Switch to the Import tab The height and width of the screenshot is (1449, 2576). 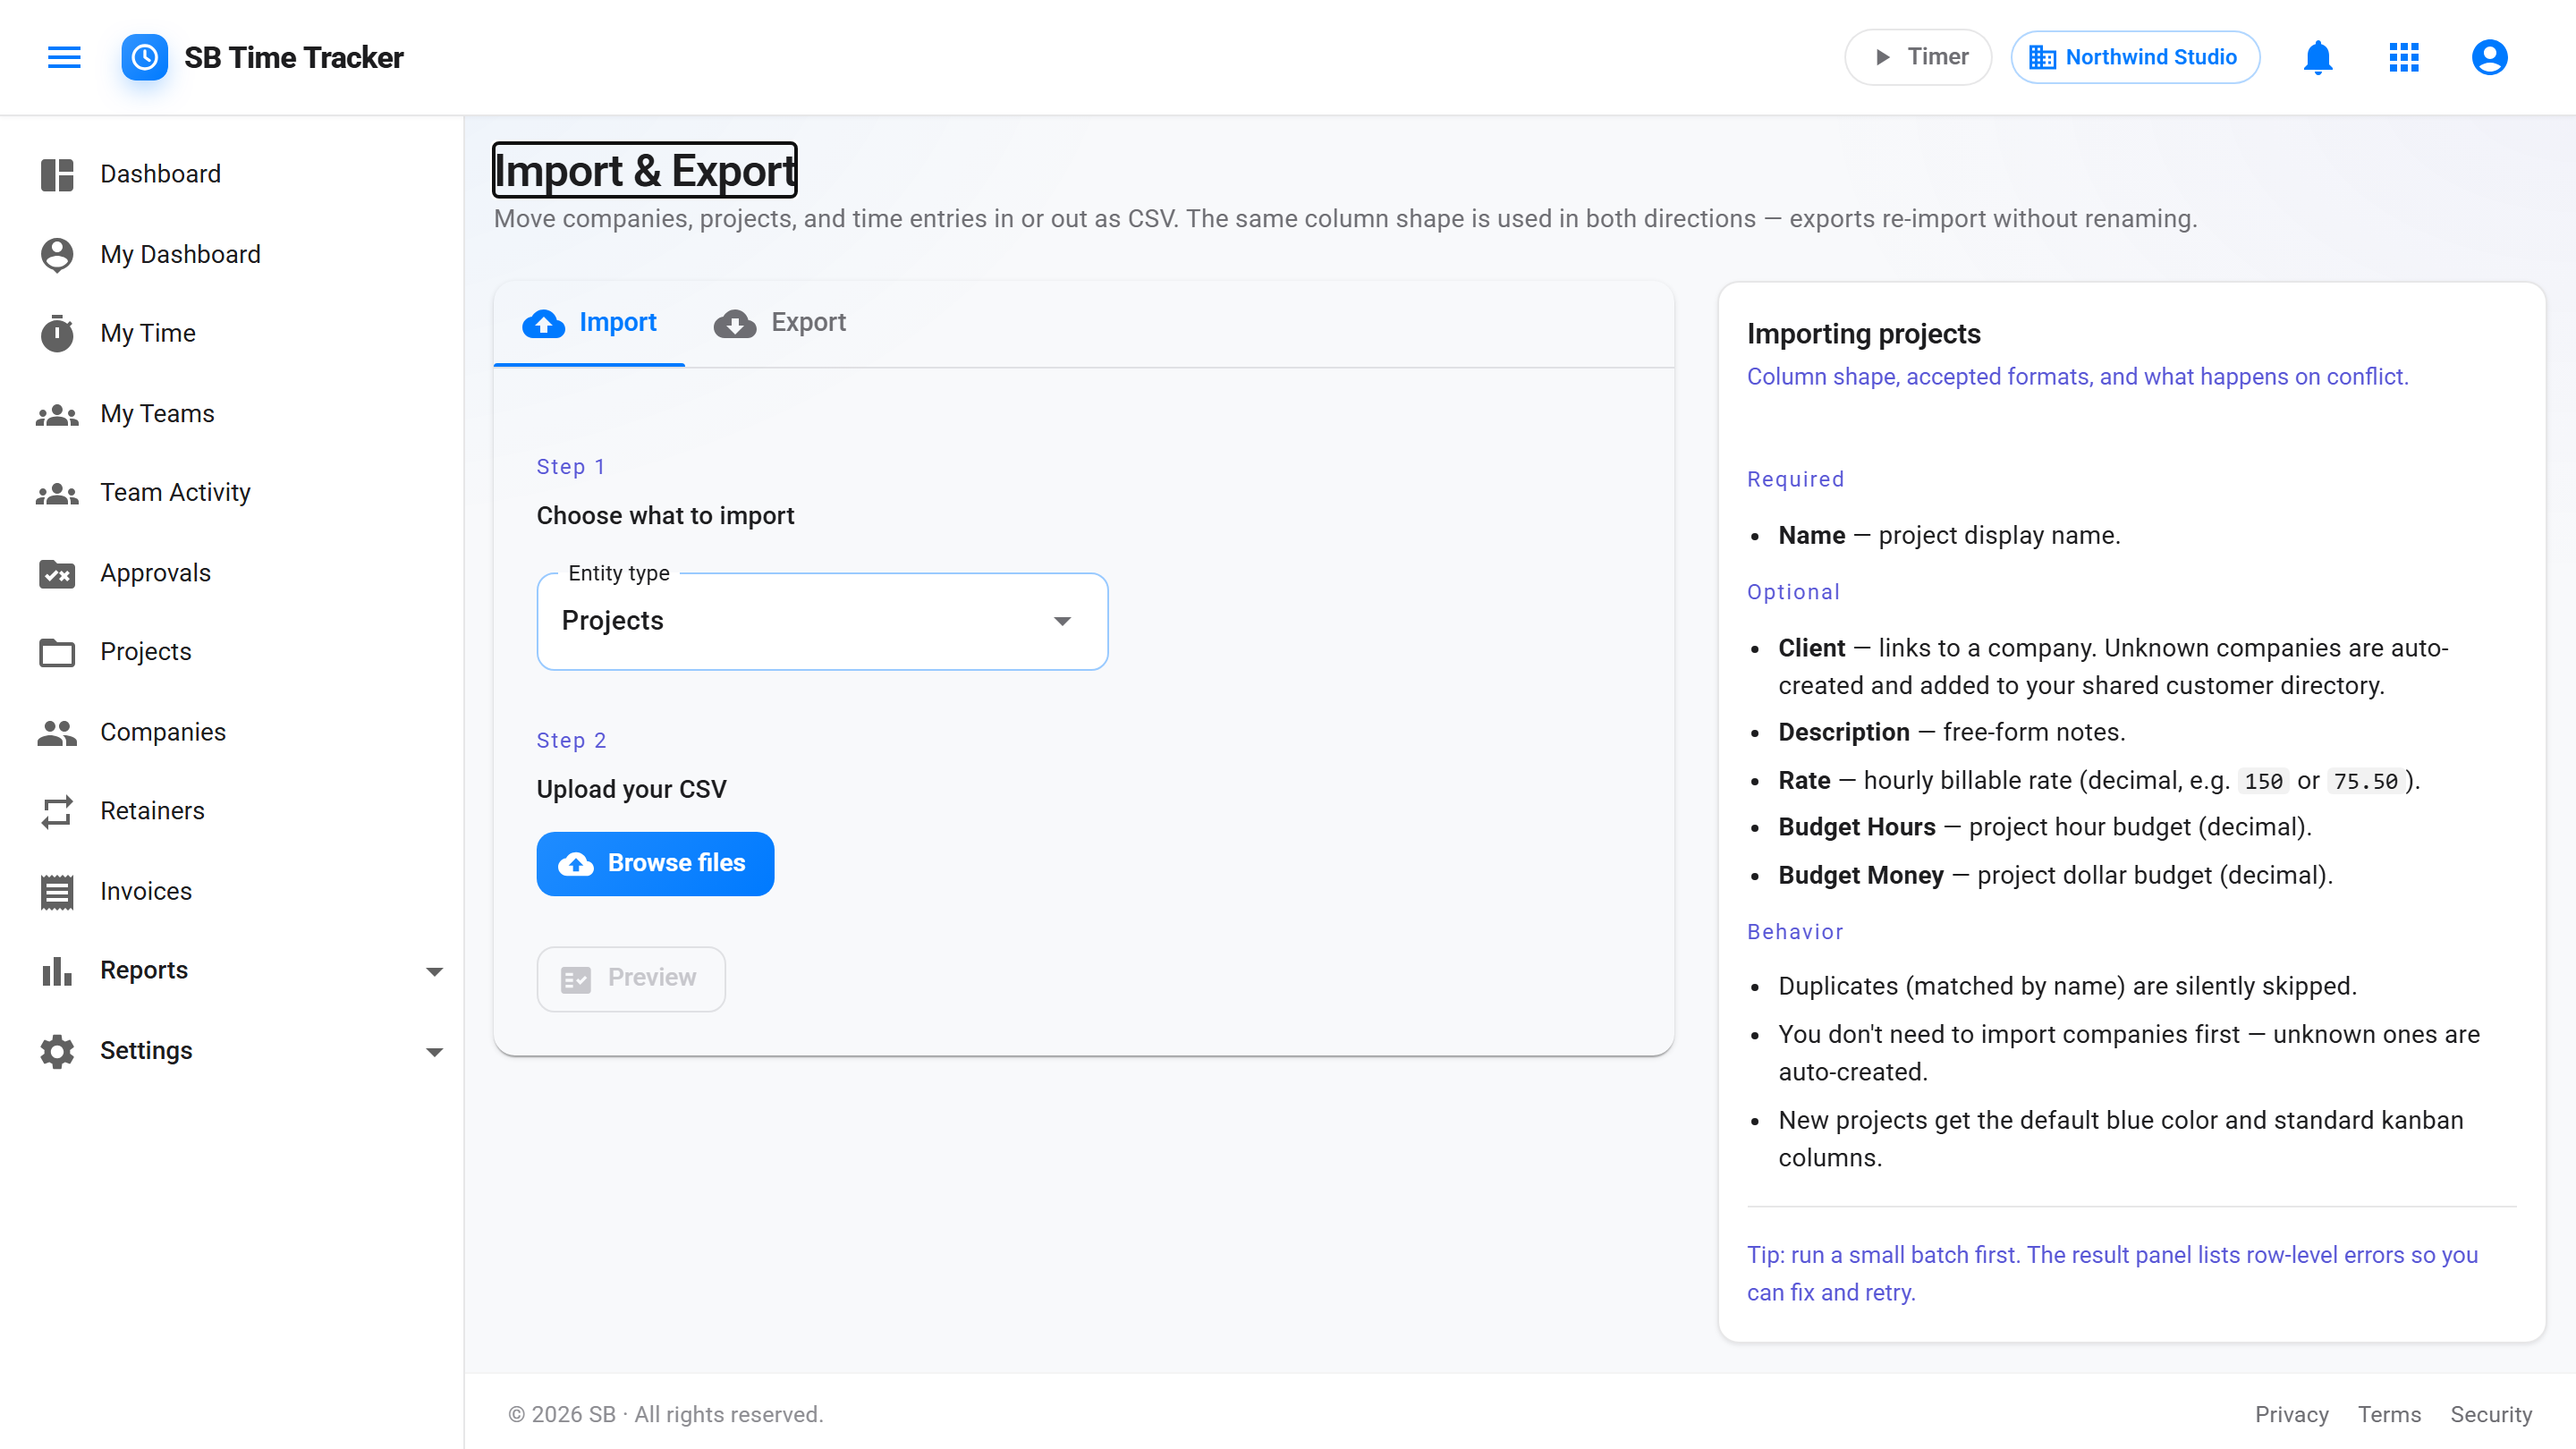pyautogui.click(x=589, y=323)
